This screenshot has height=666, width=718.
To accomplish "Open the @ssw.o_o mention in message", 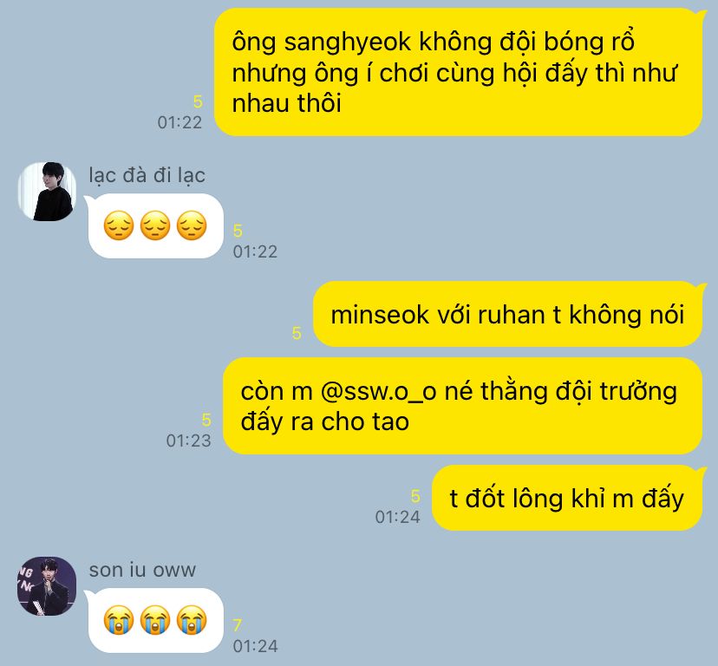I will click(x=378, y=392).
